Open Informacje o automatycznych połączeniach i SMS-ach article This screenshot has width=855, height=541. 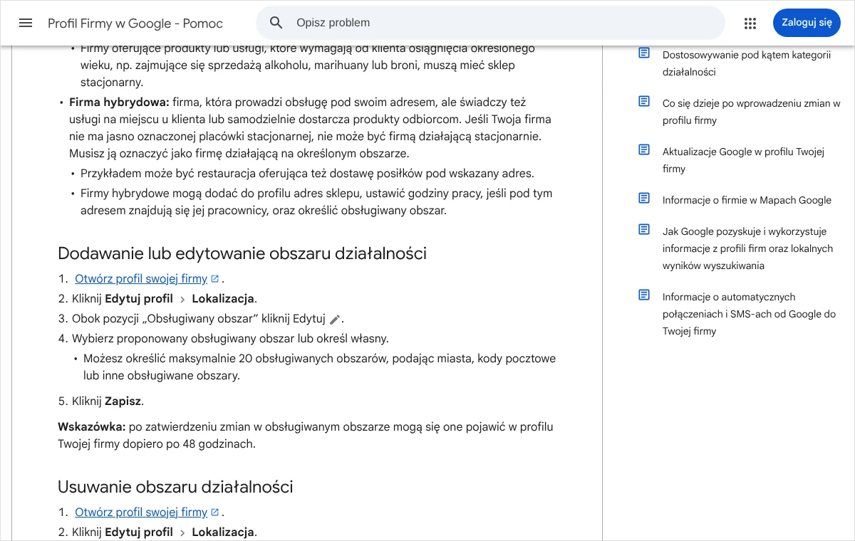click(x=749, y=314)
